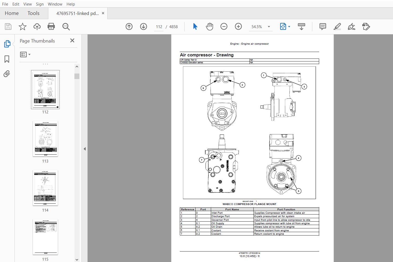
Task: Click the page number field
Action: (x=159, y=27)
